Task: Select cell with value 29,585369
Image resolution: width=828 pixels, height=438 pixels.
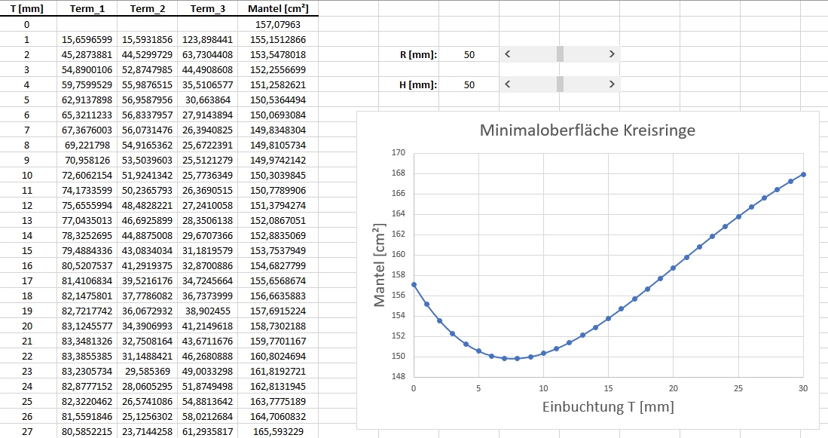Action: [x=148, y=371]
